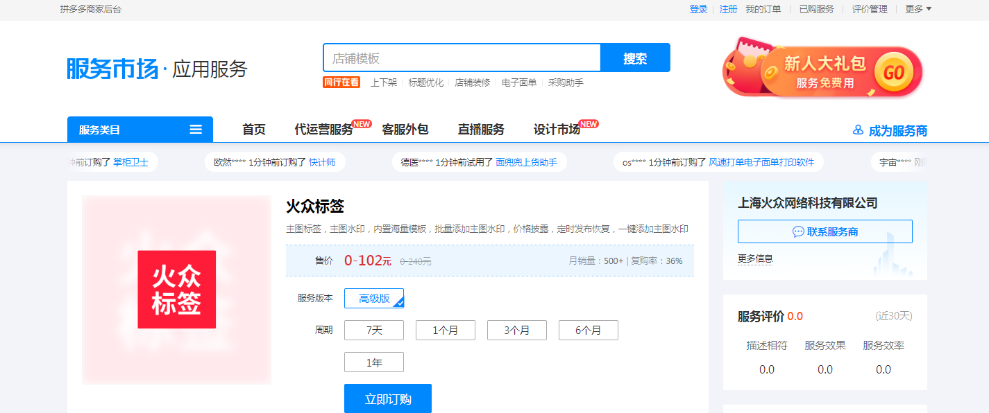The width and height of the screenshot is (989, 413).
Task: Choose the 1年 period option
Action: (x=374, y=362)
